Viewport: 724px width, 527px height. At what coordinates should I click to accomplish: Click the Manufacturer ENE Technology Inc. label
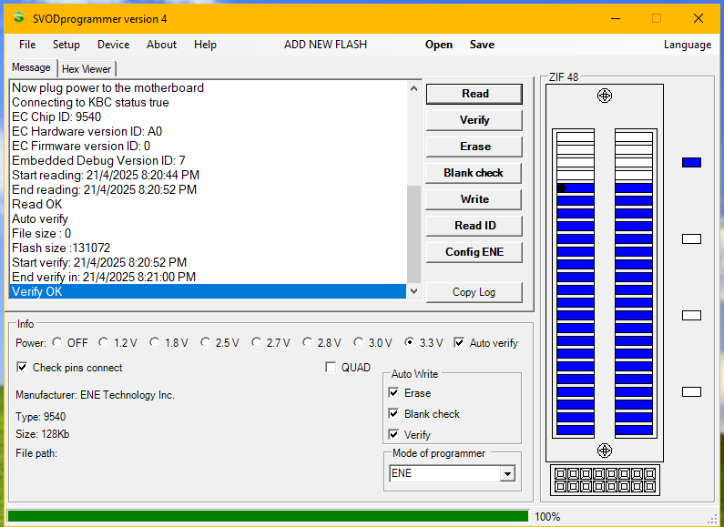pyautogui.click(x=95, y=395)
